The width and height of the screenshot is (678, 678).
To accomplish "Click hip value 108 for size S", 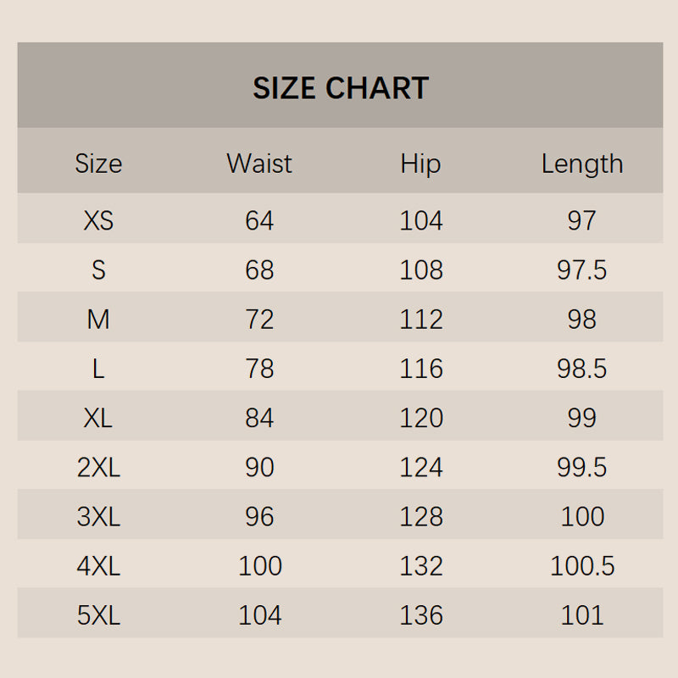I will (421, 270).
